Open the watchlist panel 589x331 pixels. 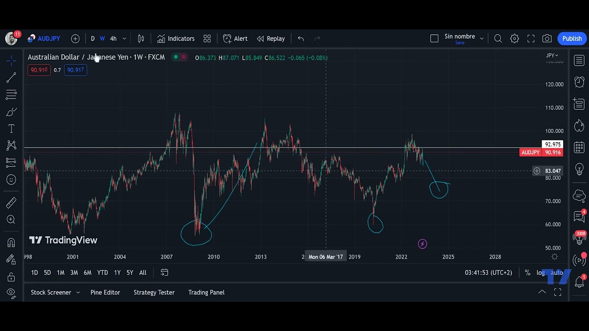(579, 60)
